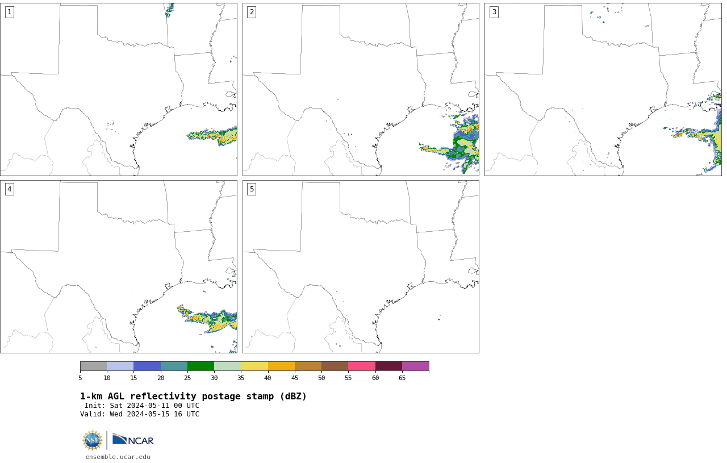Open ensemble member 3 reflectivity map
This screenshot has width=727, height=463.
[x=603, y=89]
